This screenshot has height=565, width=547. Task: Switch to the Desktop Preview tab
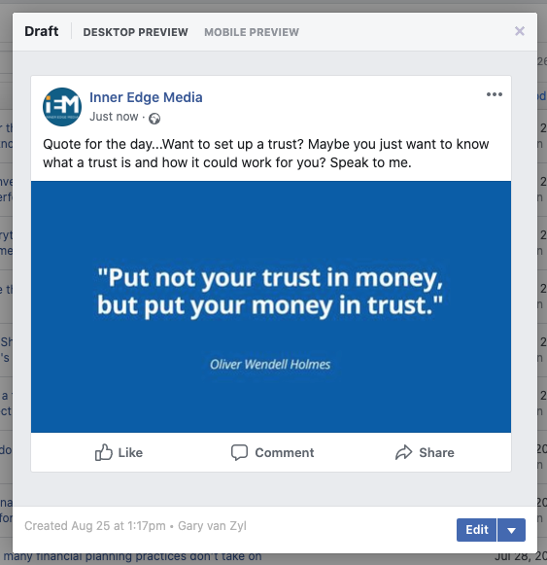pyautogui.click(x=135, y=32)
